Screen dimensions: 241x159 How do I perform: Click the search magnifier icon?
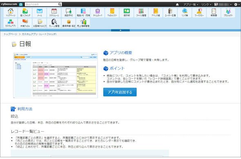pyautogui.click(x=60, y=4)
